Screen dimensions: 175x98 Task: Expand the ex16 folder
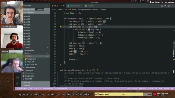27,45
